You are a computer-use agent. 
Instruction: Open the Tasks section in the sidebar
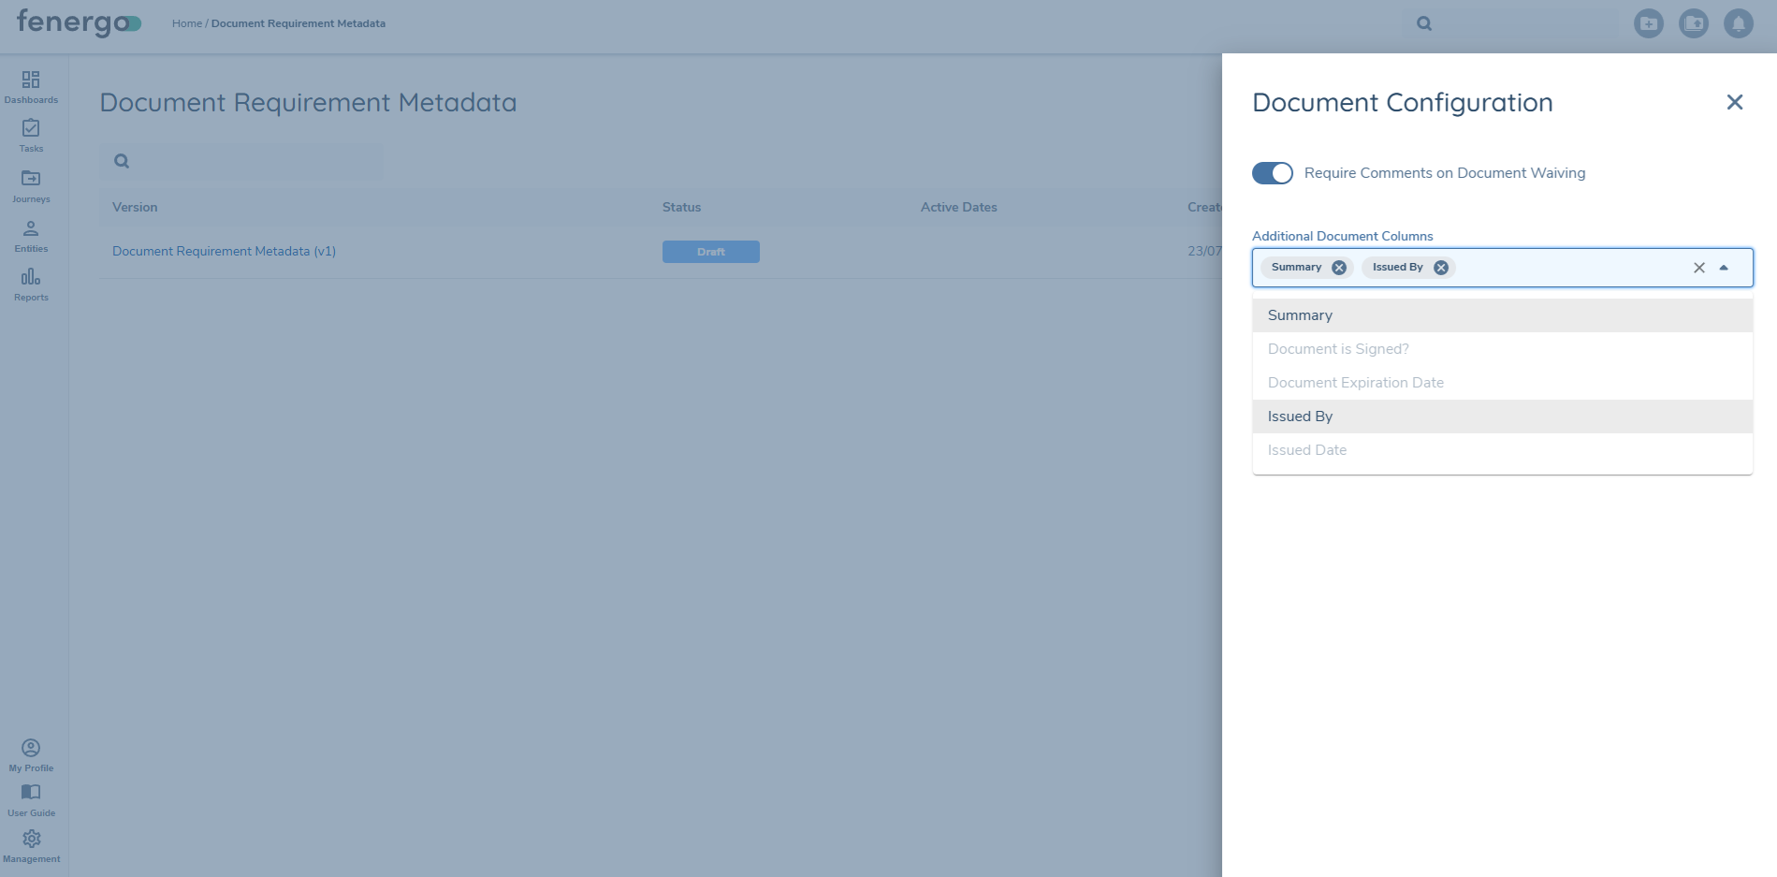(x=31, y=136)
